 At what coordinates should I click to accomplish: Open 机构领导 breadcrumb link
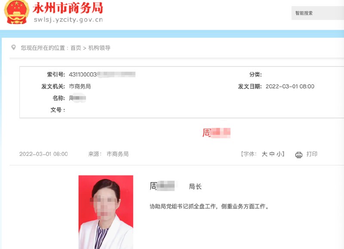point(99,48)
